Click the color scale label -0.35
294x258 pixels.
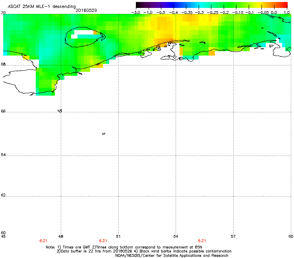[x=187, y=13]
